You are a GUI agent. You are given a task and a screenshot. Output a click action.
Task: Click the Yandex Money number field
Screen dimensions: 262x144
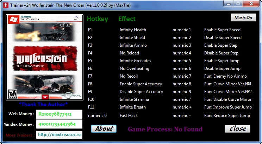click(x=59, y=124)
